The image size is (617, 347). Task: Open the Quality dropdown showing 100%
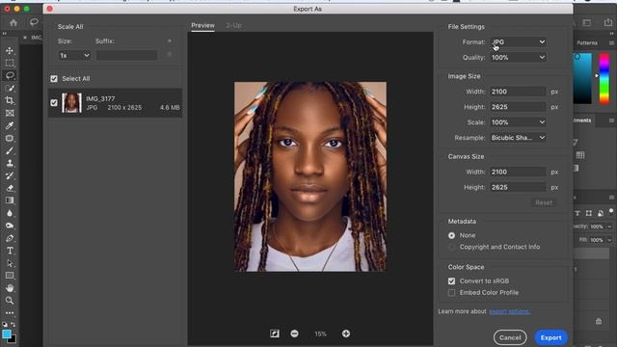(518, 58)
